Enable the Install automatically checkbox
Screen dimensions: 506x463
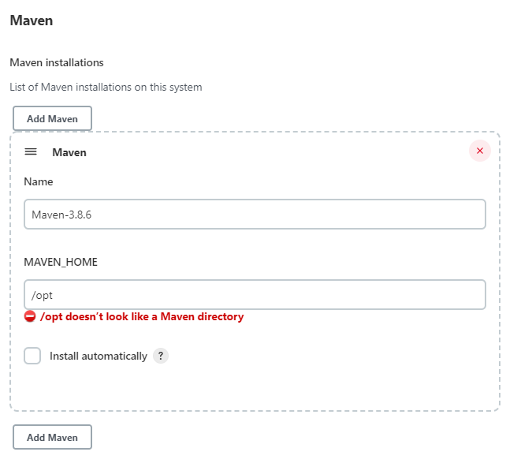(x=32, y=356)
